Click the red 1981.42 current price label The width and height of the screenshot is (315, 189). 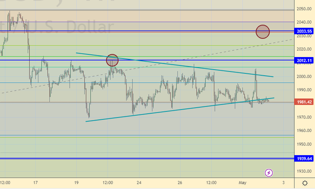pos(304,102)
